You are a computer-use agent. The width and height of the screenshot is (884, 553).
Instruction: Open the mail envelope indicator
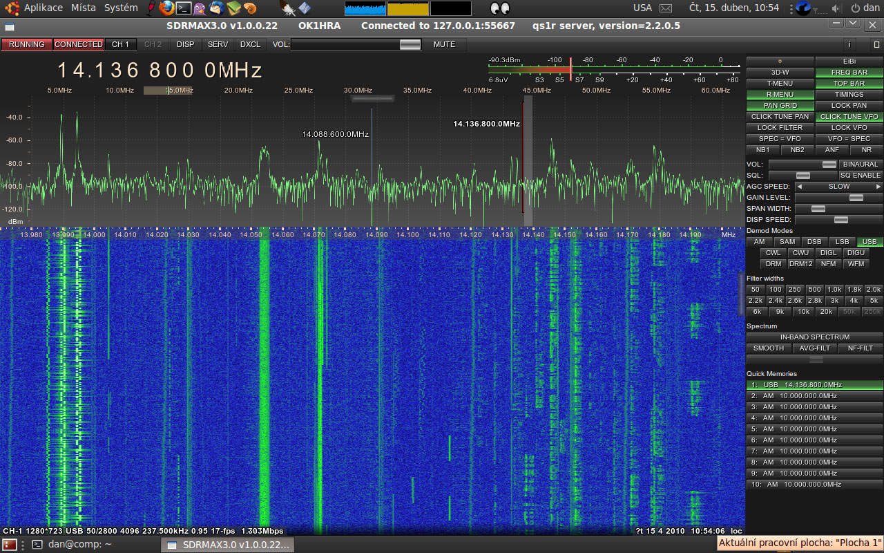665,8
